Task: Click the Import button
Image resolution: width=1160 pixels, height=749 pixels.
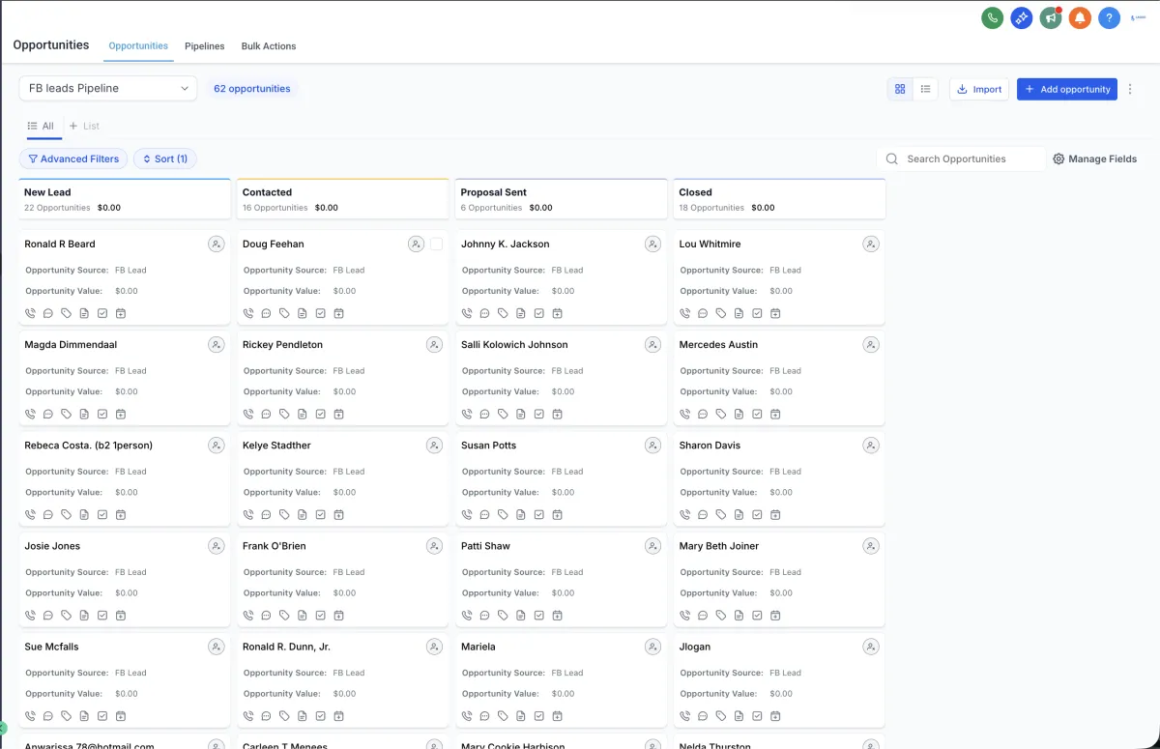Action: [x=978, y=89]
